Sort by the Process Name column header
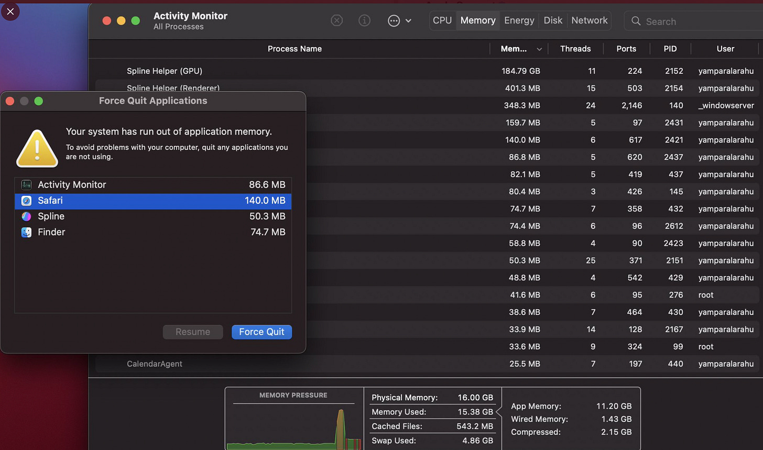Image resolution: width=763 pixels, height=450 pixels. pyautogui.click(x=295, y=49)
